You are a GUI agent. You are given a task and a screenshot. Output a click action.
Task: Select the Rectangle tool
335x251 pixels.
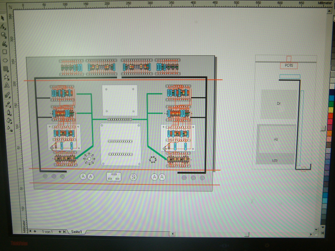click(x=4, y=52)
